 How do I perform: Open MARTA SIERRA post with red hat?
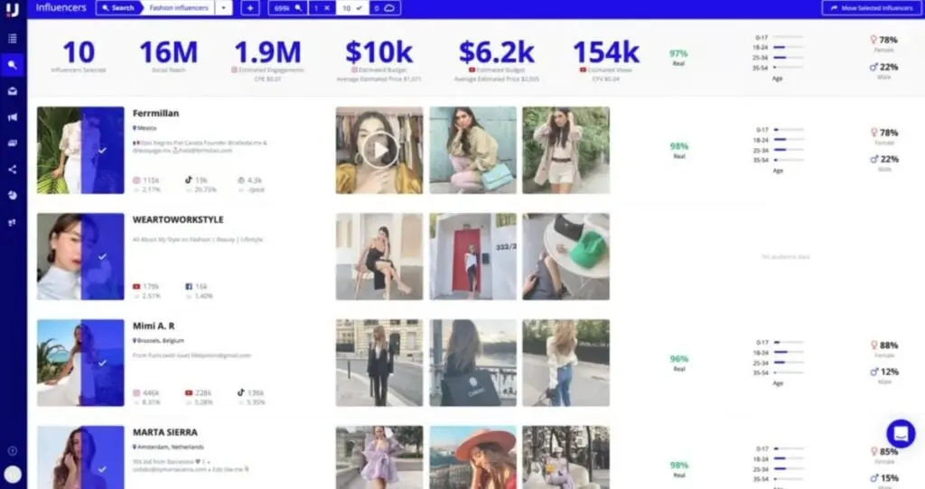tap(472, 457)
